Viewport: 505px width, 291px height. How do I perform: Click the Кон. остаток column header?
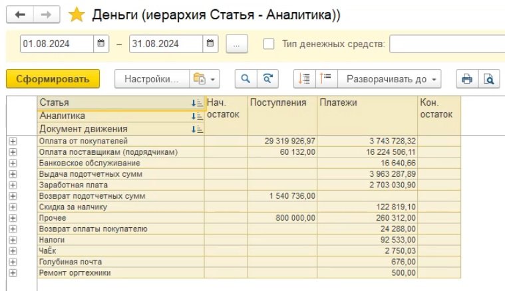[439, 116]
